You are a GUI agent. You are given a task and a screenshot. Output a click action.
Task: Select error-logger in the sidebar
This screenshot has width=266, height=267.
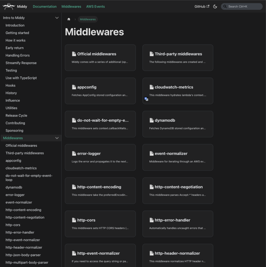click(x=15, y=195)
